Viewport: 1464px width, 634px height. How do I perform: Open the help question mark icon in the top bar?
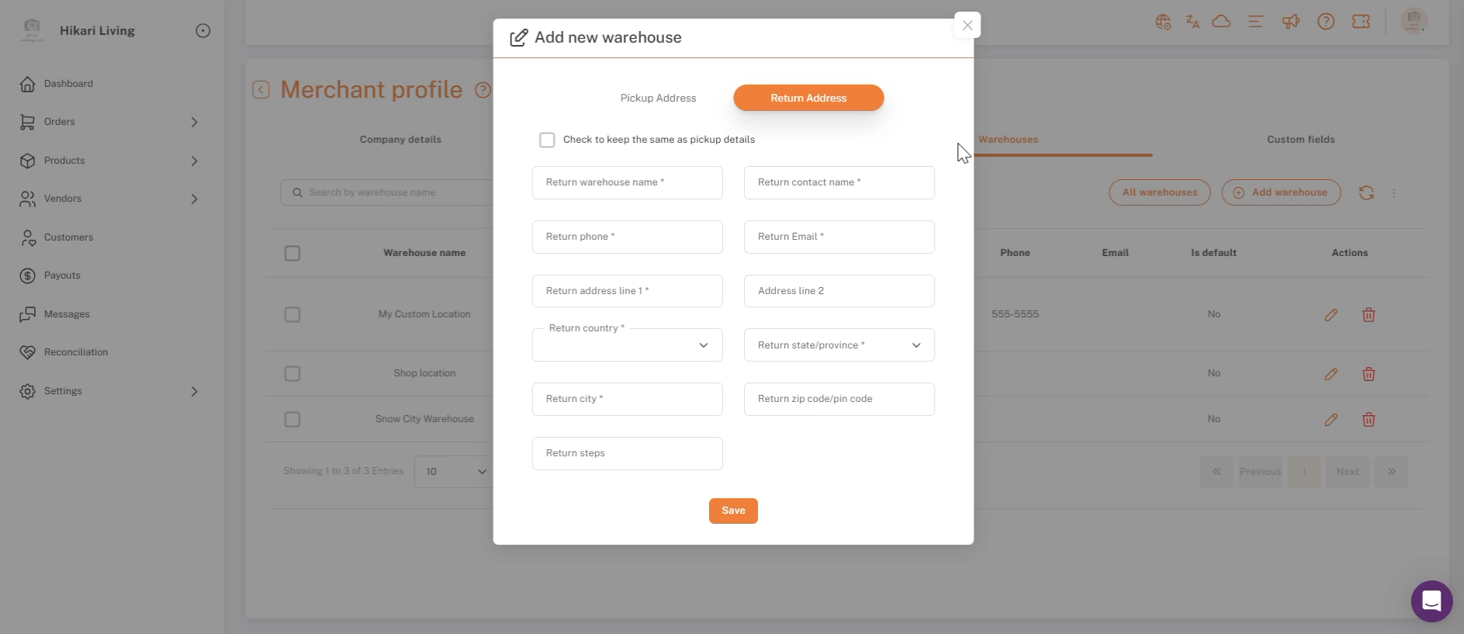(1326, 22)
